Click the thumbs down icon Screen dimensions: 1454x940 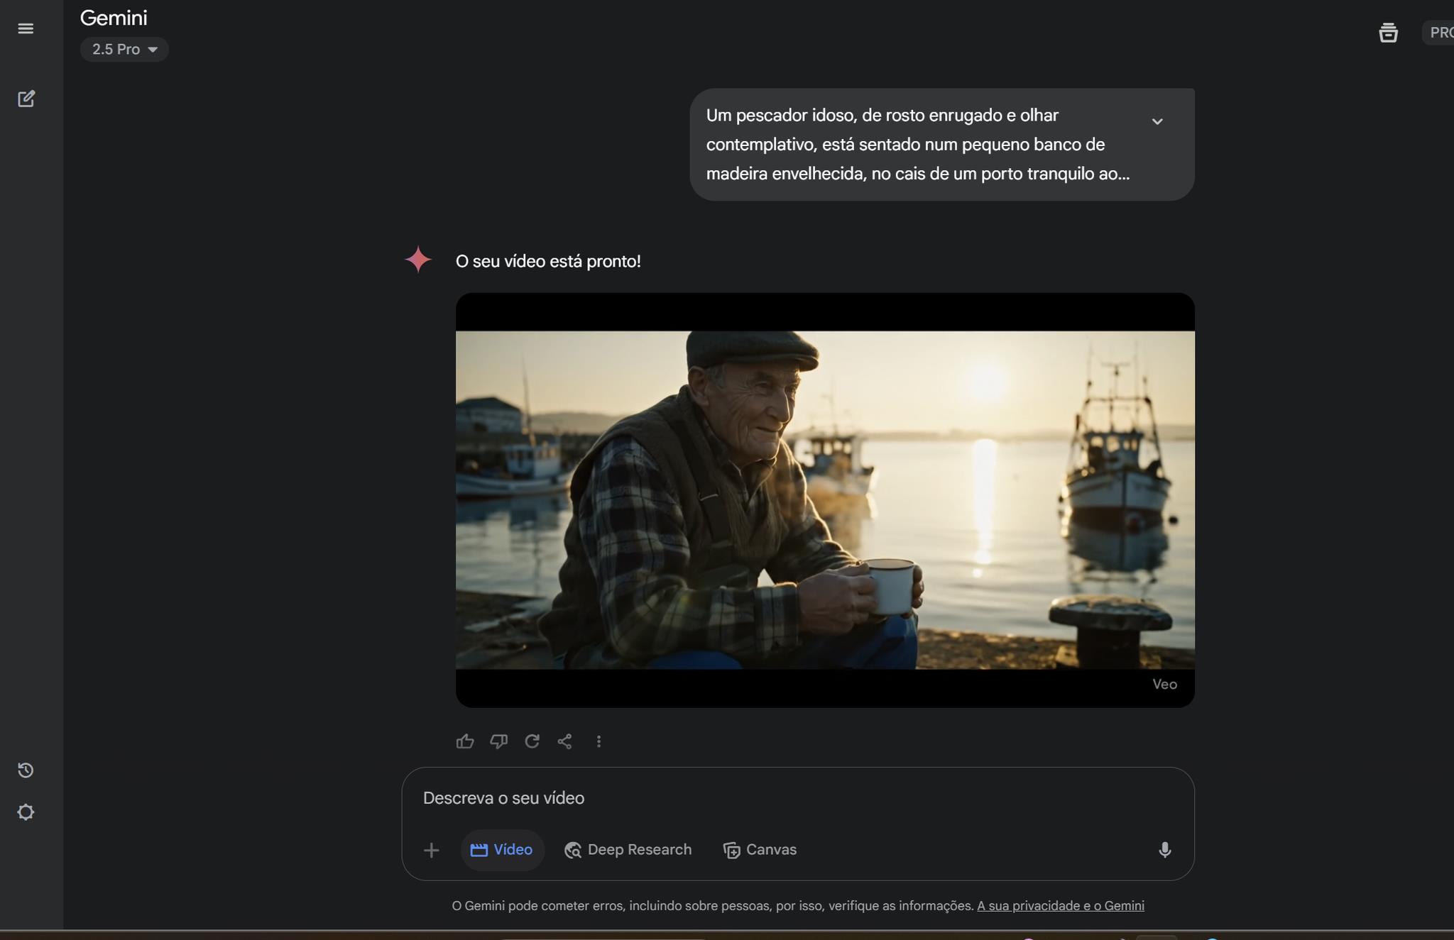pyautogui.click(x=498, y=741)
